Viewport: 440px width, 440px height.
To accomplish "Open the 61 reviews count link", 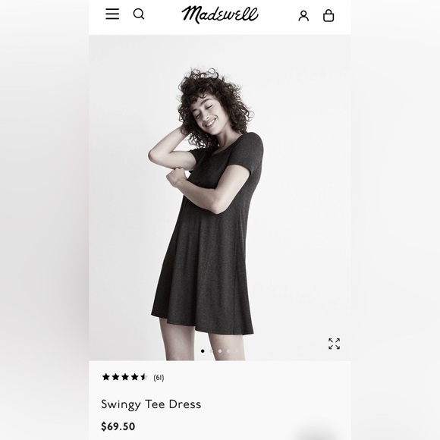I will 159,378.
